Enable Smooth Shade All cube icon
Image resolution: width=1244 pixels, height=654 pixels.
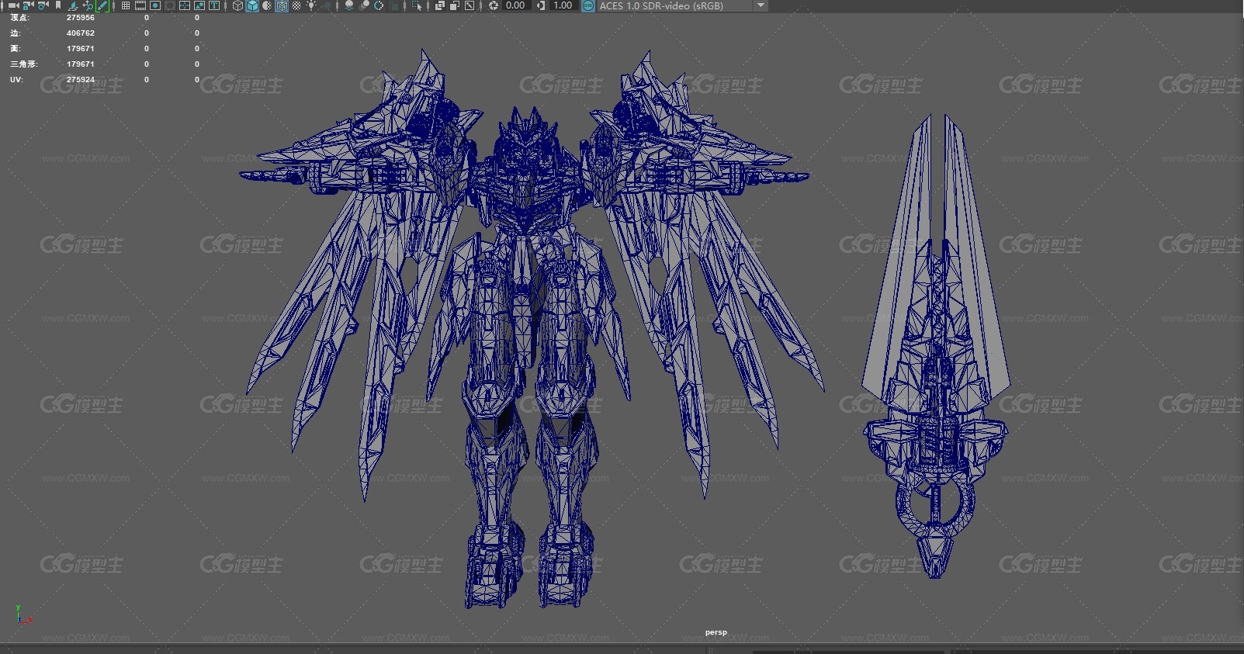point(253,5)
